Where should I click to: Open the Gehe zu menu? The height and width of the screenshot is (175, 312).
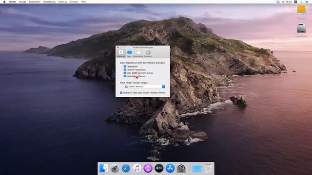(x=63, y=2)
